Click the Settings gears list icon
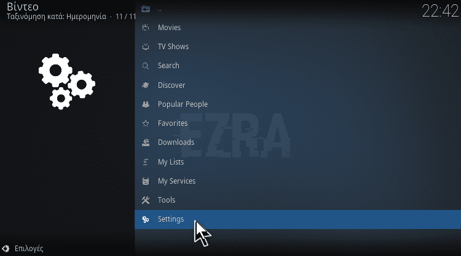This screenshot has width=461, height=256. 146,219
